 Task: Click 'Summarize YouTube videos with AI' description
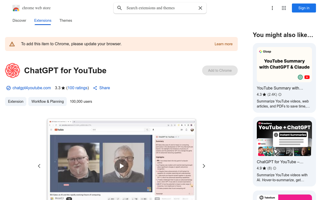coord(282,177)
